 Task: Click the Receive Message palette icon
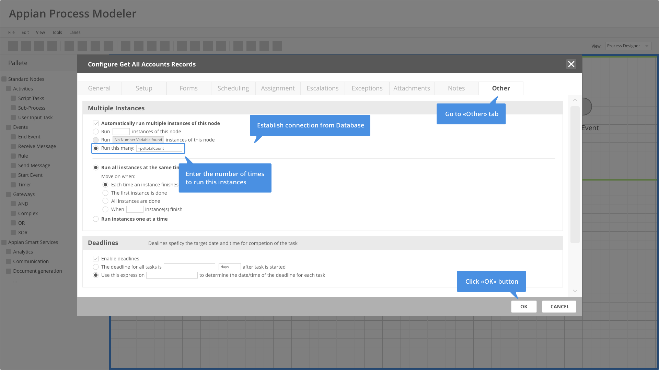pyautogui.click(x=13, y=146)
